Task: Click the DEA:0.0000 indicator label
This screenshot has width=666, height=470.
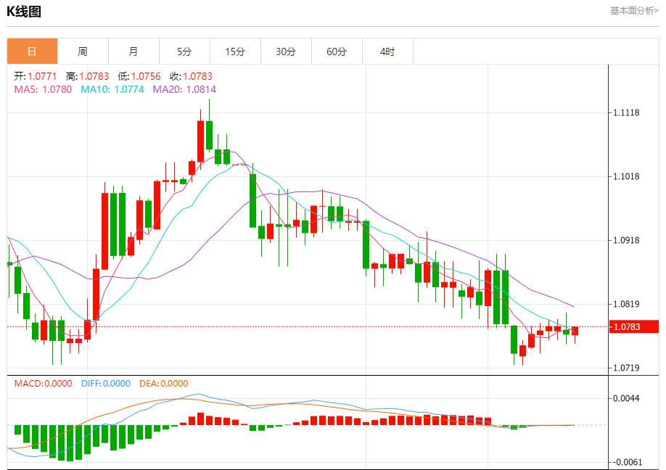Action: coord(163,384)
